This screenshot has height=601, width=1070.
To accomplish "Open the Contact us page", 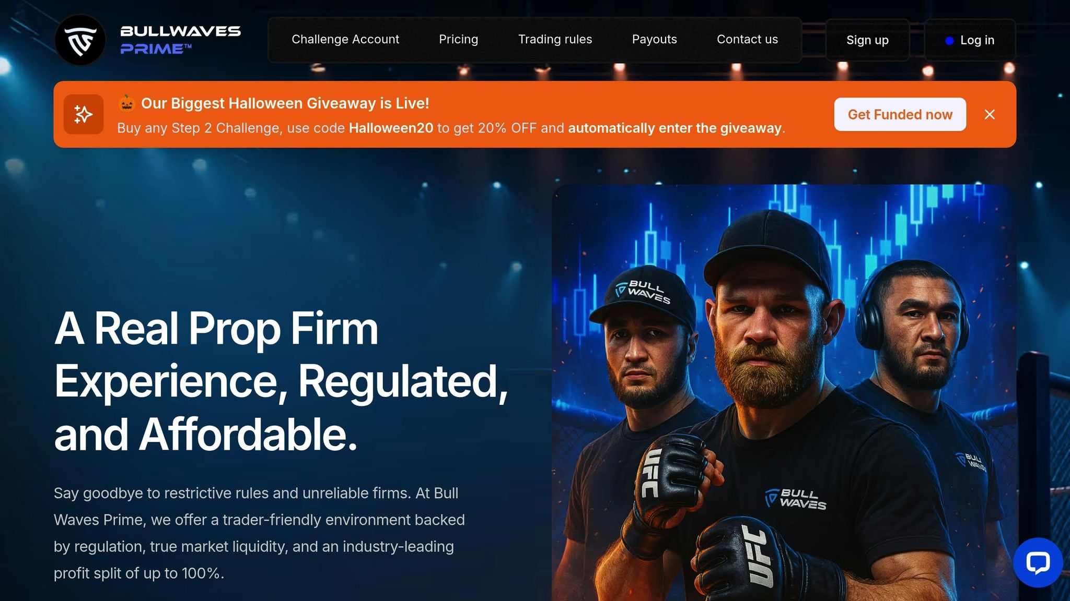I will (747, 40).
